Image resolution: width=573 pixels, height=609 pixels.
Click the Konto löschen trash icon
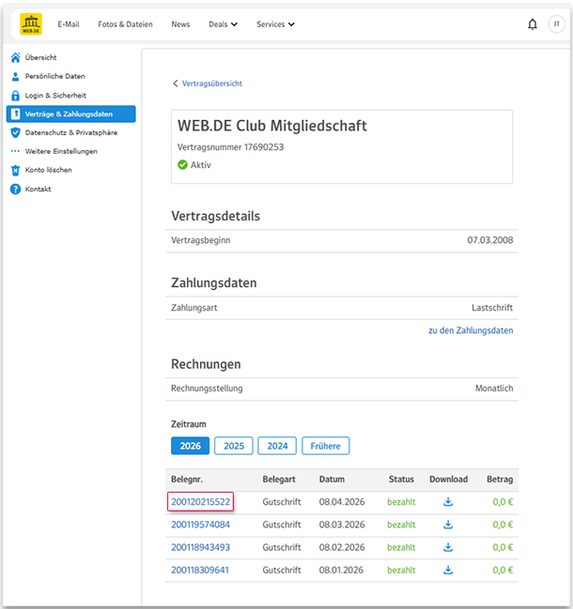(x=15, y=170)
